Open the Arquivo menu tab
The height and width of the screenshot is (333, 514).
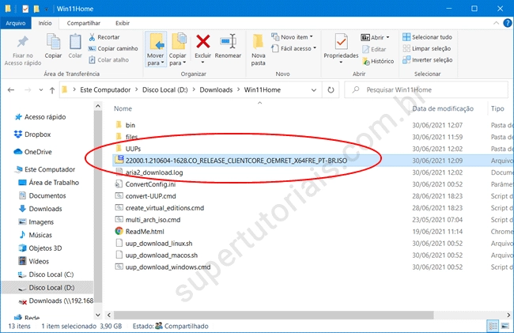[15, 23]
